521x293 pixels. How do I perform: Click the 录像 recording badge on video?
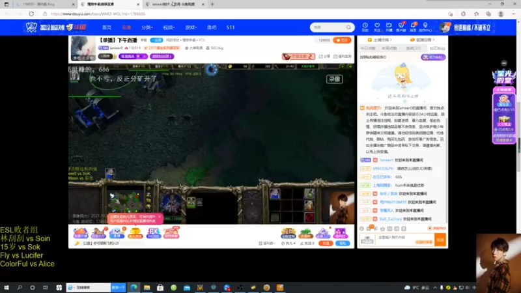click(334, 79)
